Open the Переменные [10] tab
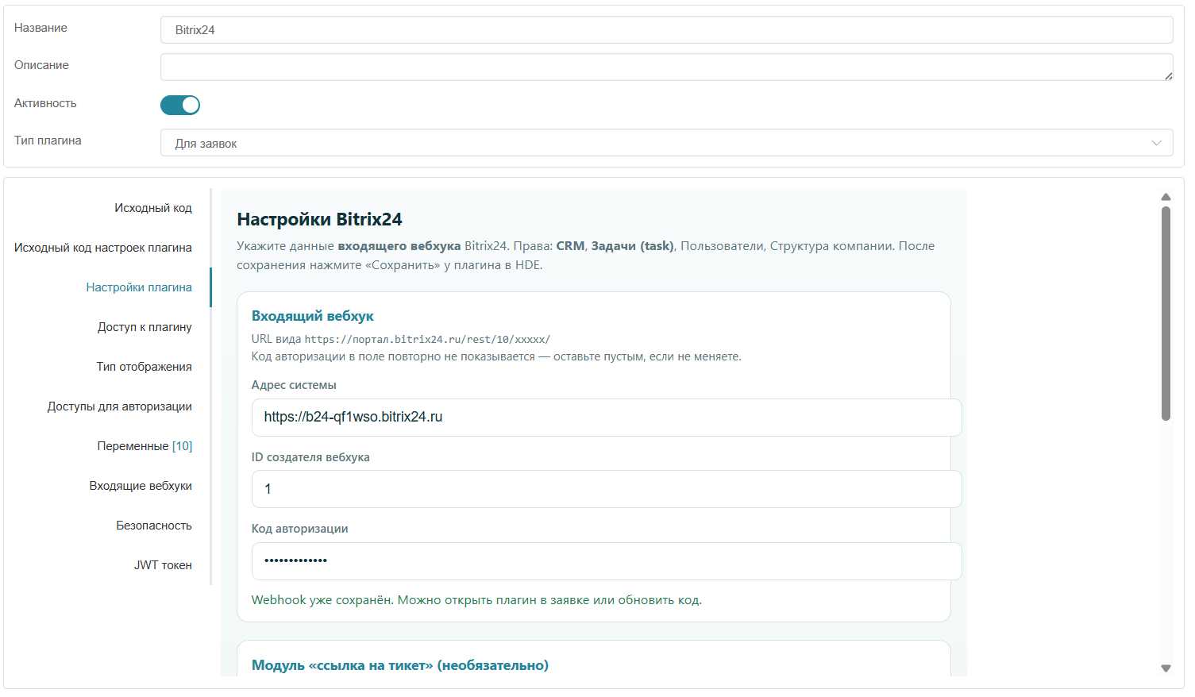 [x=145, y=446]
